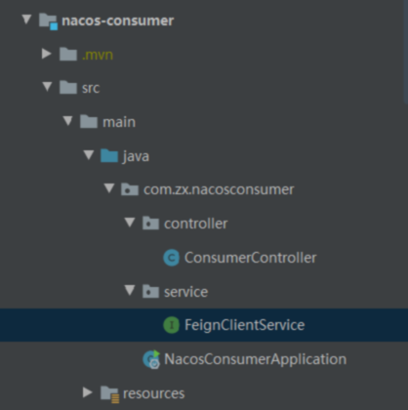The image size is (408, 410).
Task: Collapse the src folder arrow
Action: [48, 87]
